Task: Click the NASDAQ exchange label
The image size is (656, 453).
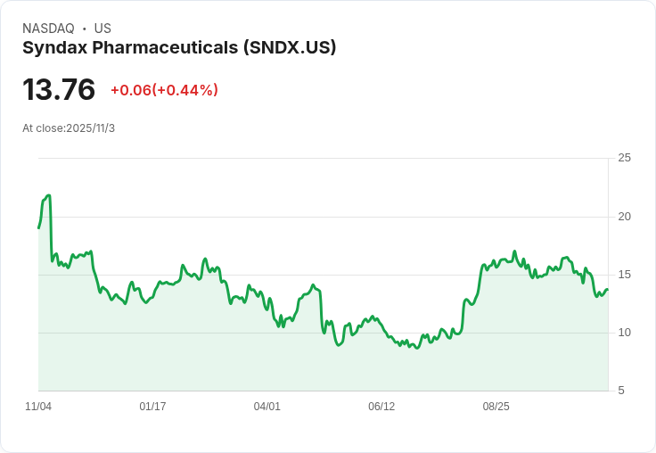Action: click(x=48, y=29)
